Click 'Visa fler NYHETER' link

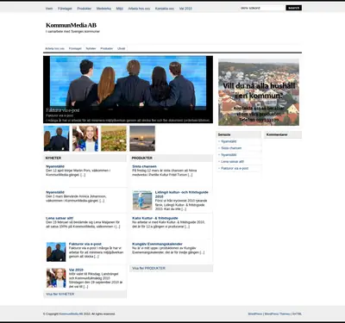click(60, 295)
